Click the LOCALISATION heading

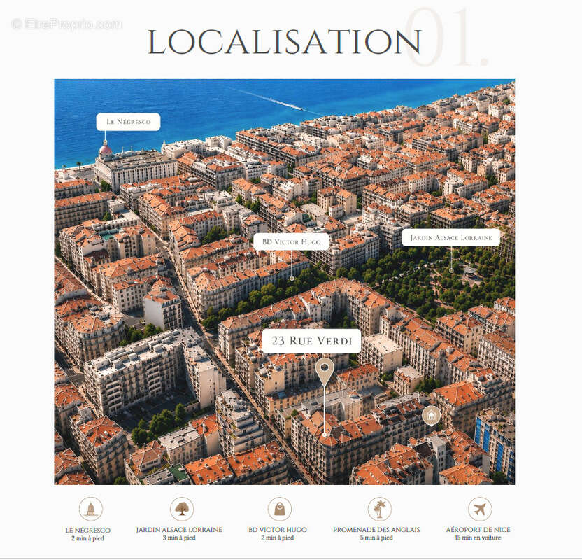click(284, 41)
